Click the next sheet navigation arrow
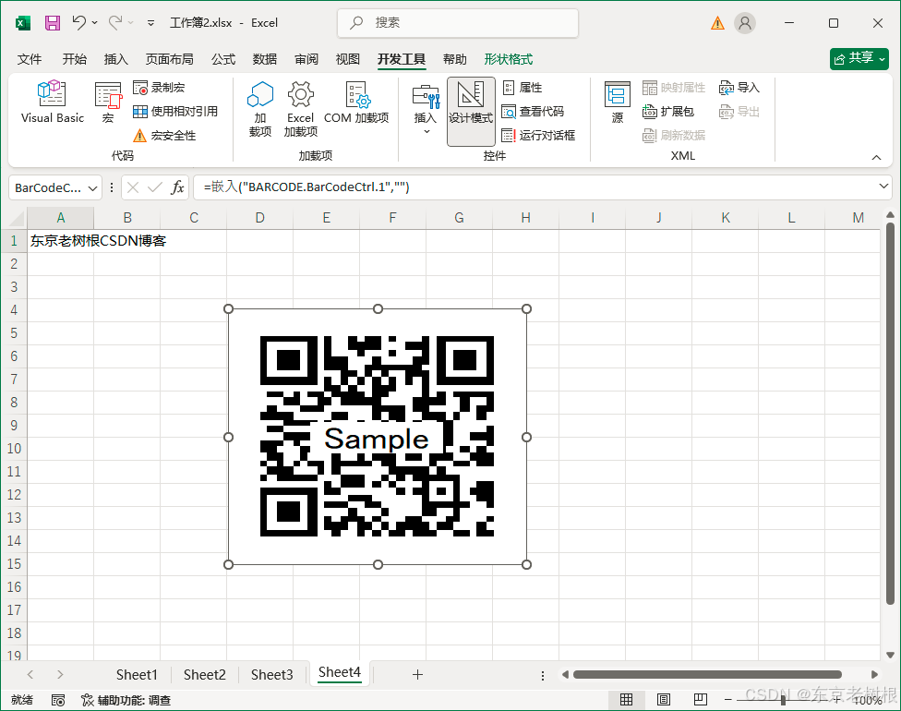The height and width of the screenshot is (711, 901). (x=60, y=675)
